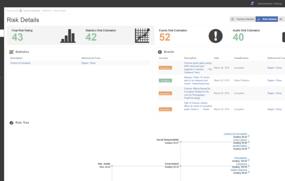
Task: Open Waste Disposal node in Risk Tree
Action: coord(239,170)
